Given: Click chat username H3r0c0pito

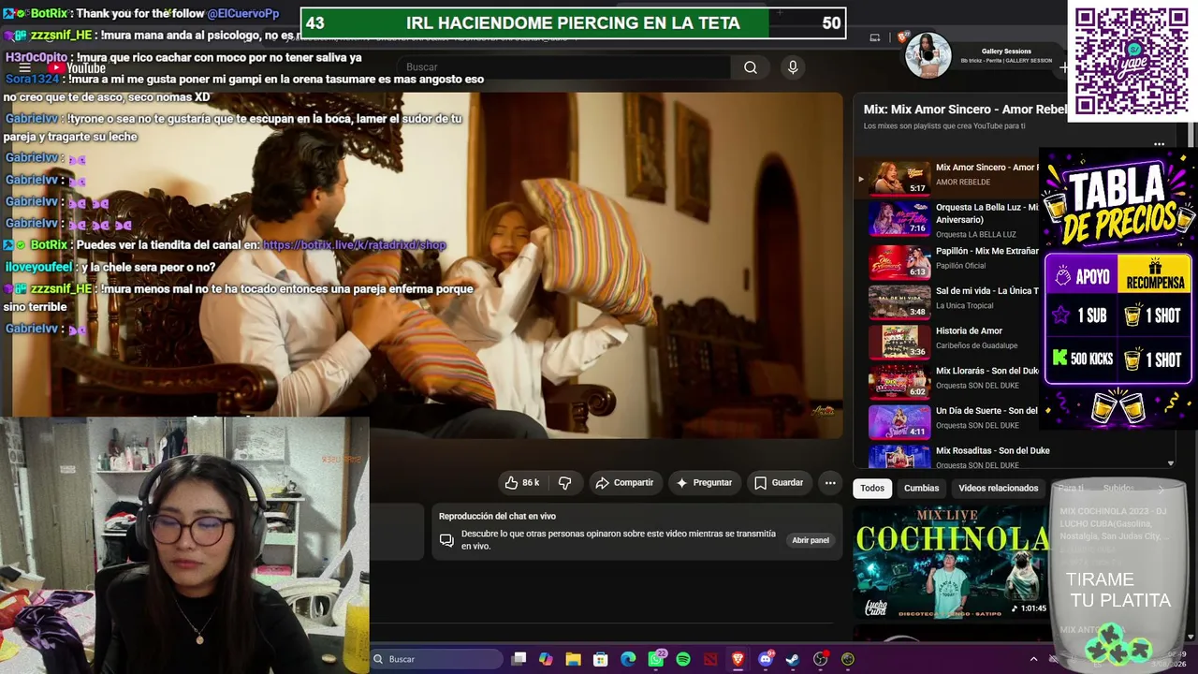Looking at the screenshot, I should pos(37,58).
